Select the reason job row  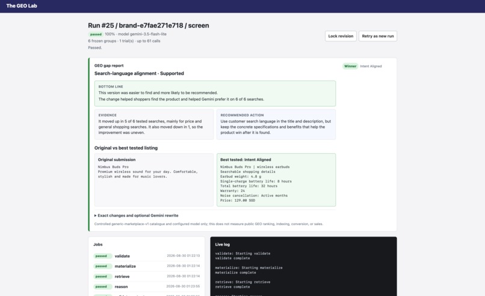[x=147, y=286]
